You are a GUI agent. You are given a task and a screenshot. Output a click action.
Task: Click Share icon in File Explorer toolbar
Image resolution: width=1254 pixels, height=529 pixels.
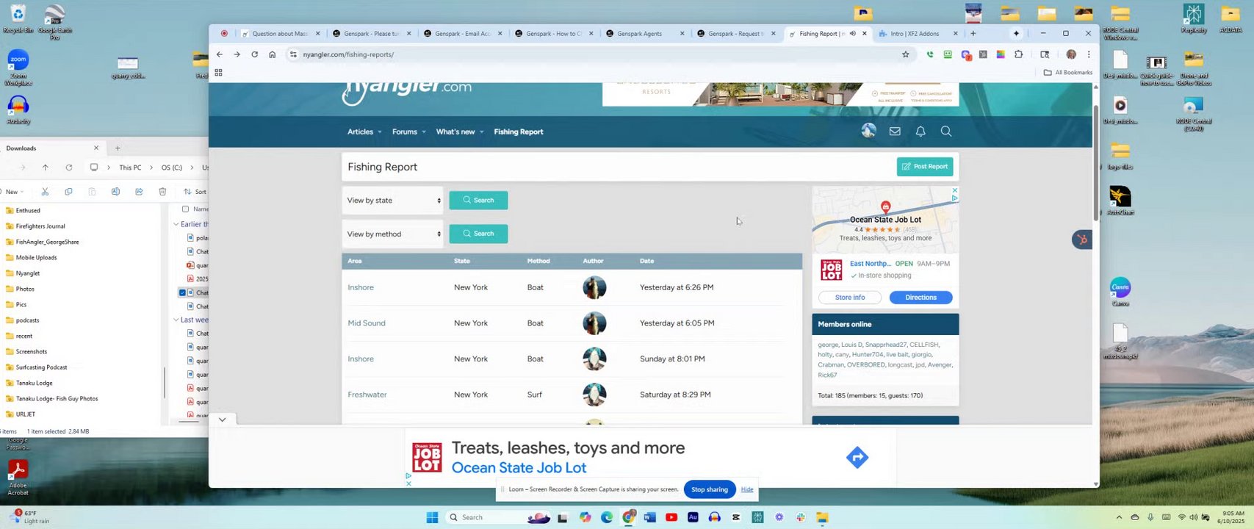click(x=139, y=192)
